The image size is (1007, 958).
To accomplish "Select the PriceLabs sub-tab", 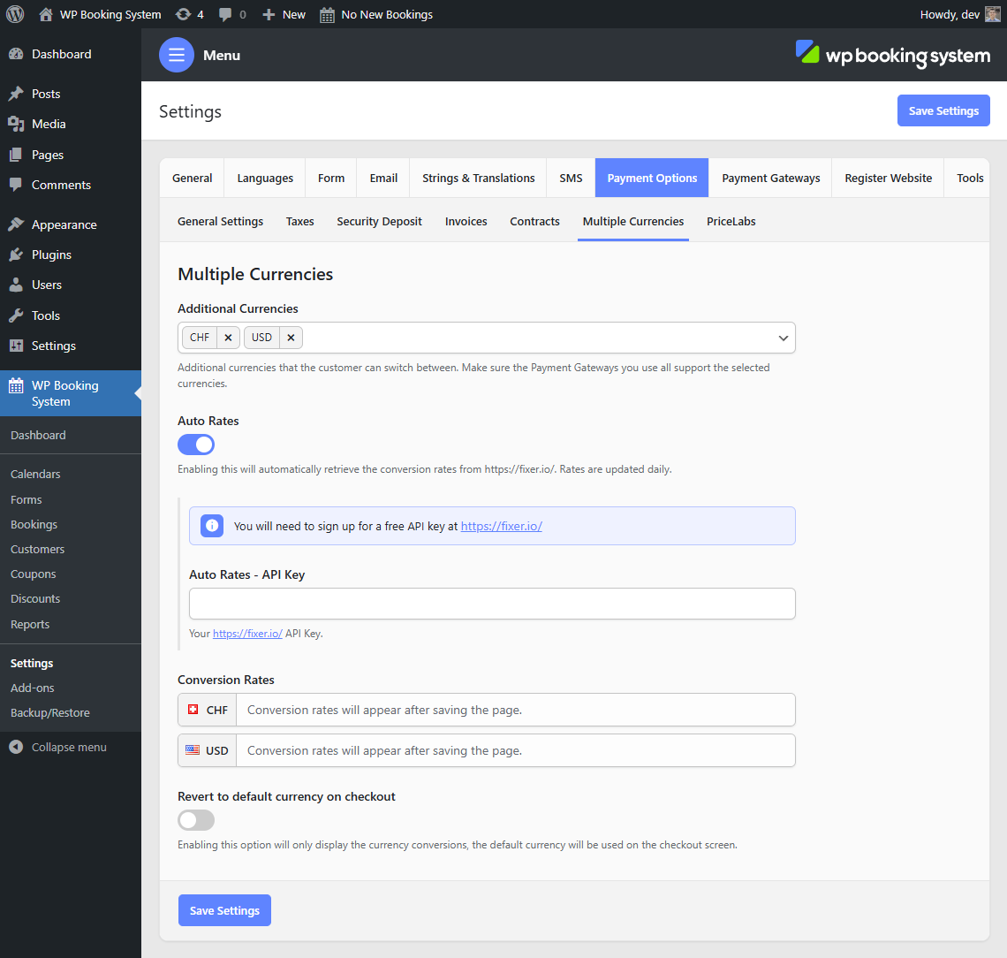I will click(x=731, y=221).
